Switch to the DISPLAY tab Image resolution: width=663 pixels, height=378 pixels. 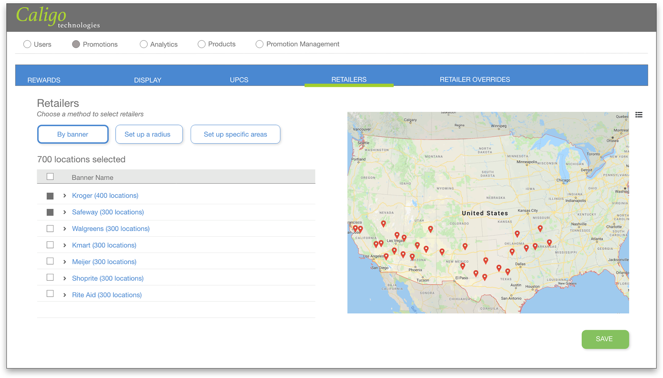[147, 80]
